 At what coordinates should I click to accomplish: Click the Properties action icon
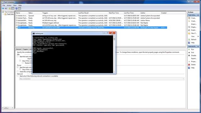tap(189, 62)
